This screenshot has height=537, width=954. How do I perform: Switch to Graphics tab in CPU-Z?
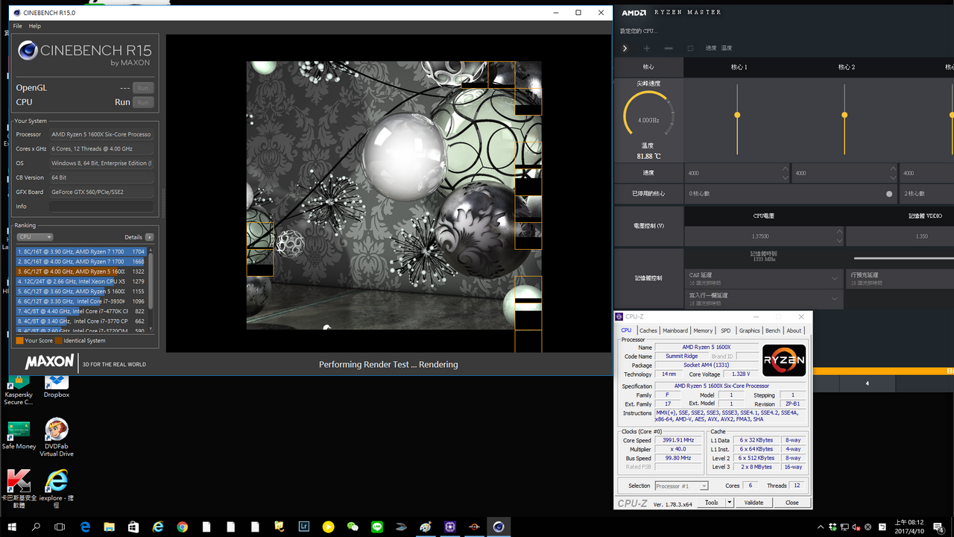[x=749, y=330]
